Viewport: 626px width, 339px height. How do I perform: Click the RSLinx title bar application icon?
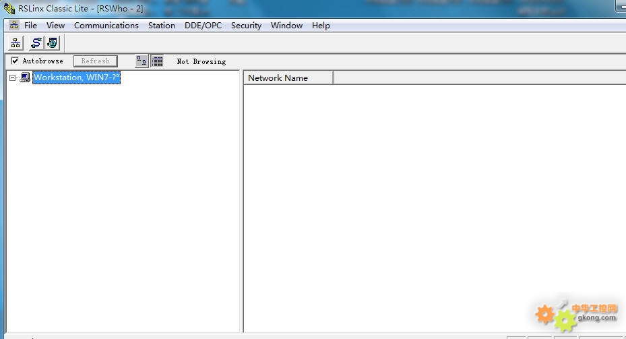9,8
